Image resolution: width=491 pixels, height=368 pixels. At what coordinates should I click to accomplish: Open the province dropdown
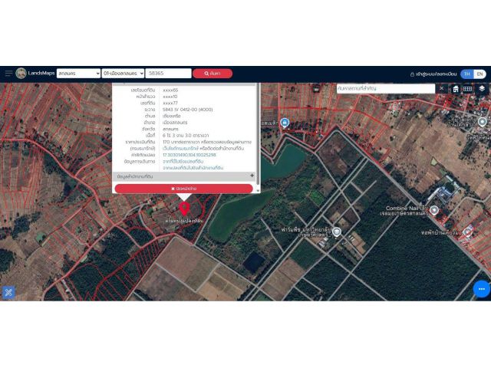(x=78, y=74)
